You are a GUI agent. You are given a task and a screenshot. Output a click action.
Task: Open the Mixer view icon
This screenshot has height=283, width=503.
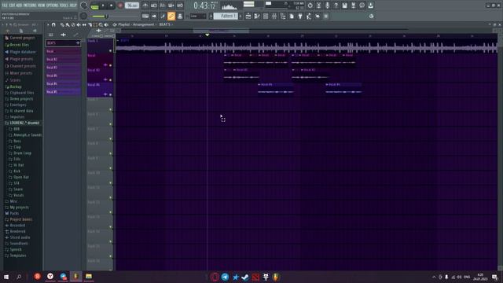(274, 16)
